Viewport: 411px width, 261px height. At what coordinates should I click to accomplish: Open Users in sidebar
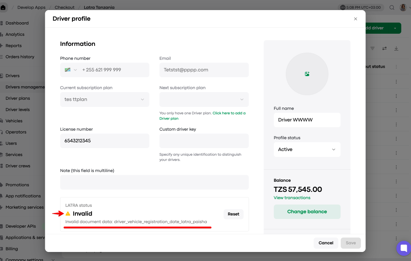click(x=11, y=143)
